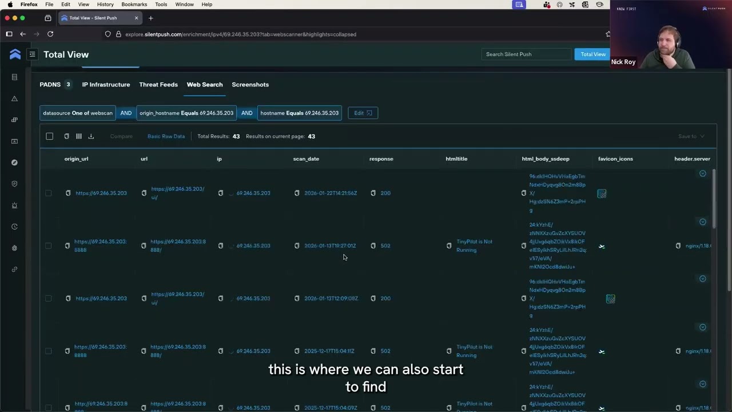
Task: Open the Screenshots tab
Action: coord(250,85)
